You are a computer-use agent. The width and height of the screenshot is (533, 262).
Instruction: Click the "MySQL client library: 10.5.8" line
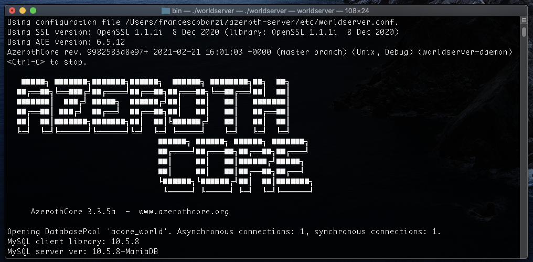coord(73,242)
